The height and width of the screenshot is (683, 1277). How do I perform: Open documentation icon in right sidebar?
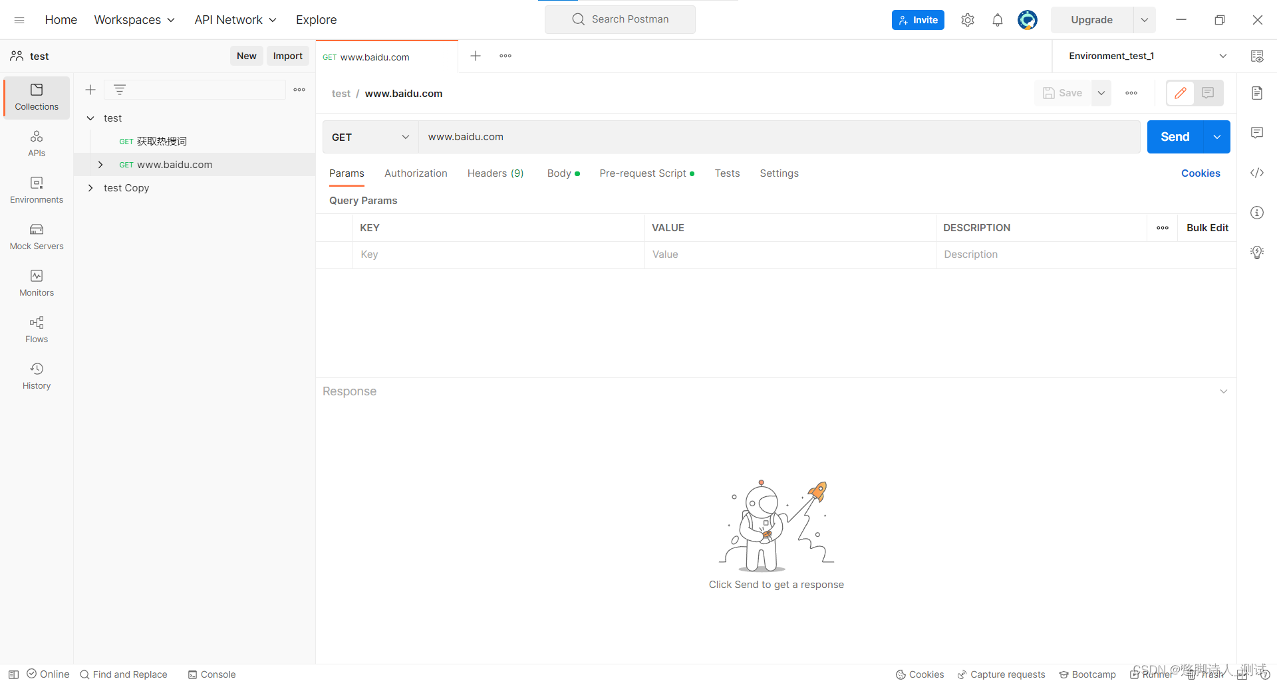tap(1257, 93)
